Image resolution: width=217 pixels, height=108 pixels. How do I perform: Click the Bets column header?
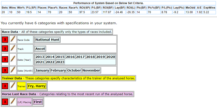click(5, 8)
